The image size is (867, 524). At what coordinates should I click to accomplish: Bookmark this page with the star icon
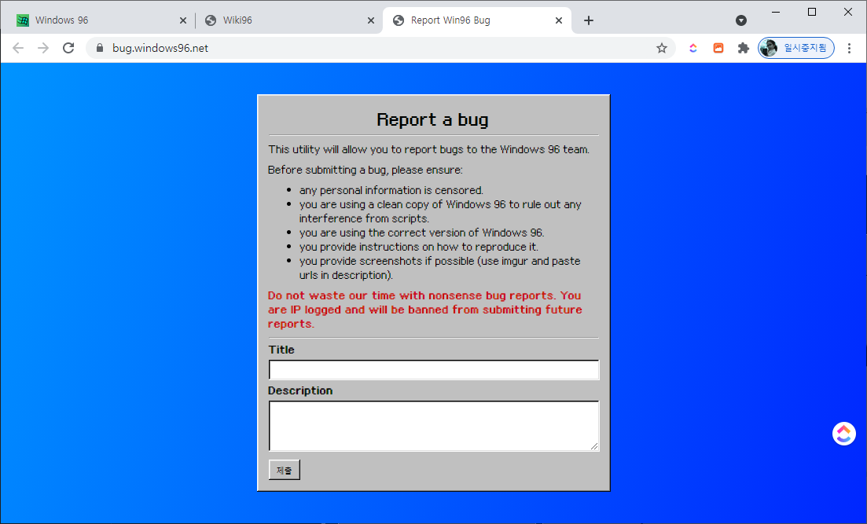[662, 48]
